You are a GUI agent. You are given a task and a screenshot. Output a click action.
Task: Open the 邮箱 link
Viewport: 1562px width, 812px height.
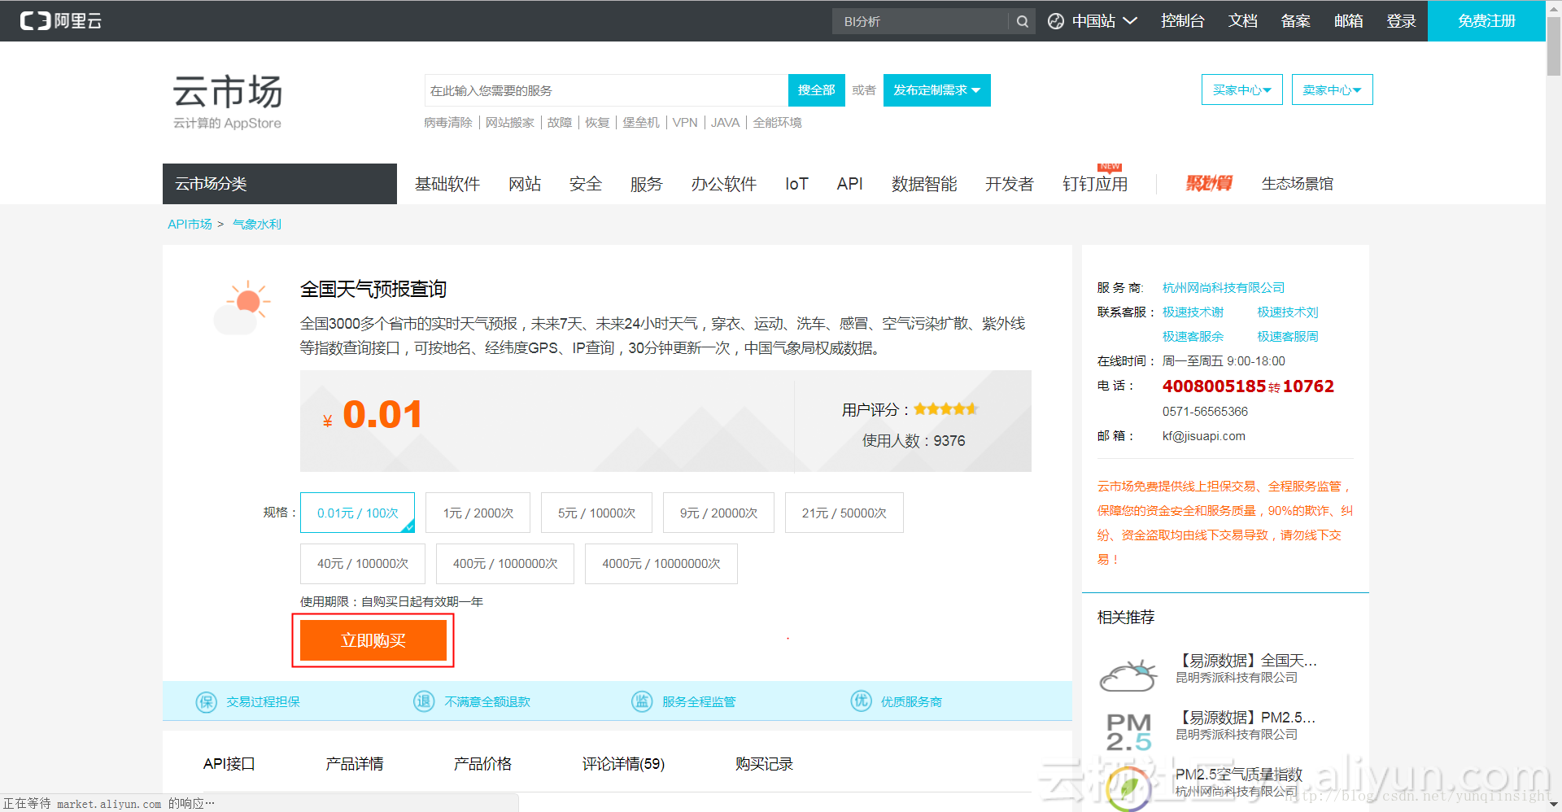[1348, 21]
